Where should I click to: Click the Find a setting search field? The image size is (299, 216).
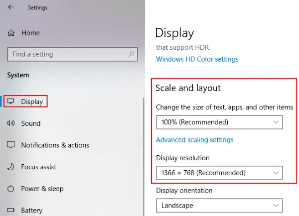[x=72, y=54]
